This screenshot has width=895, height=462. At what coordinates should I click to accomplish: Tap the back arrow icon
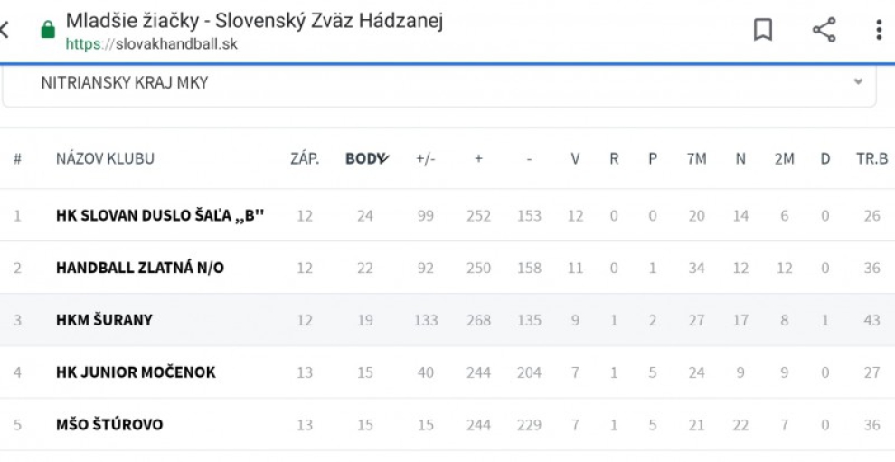[x=5, y=30]
